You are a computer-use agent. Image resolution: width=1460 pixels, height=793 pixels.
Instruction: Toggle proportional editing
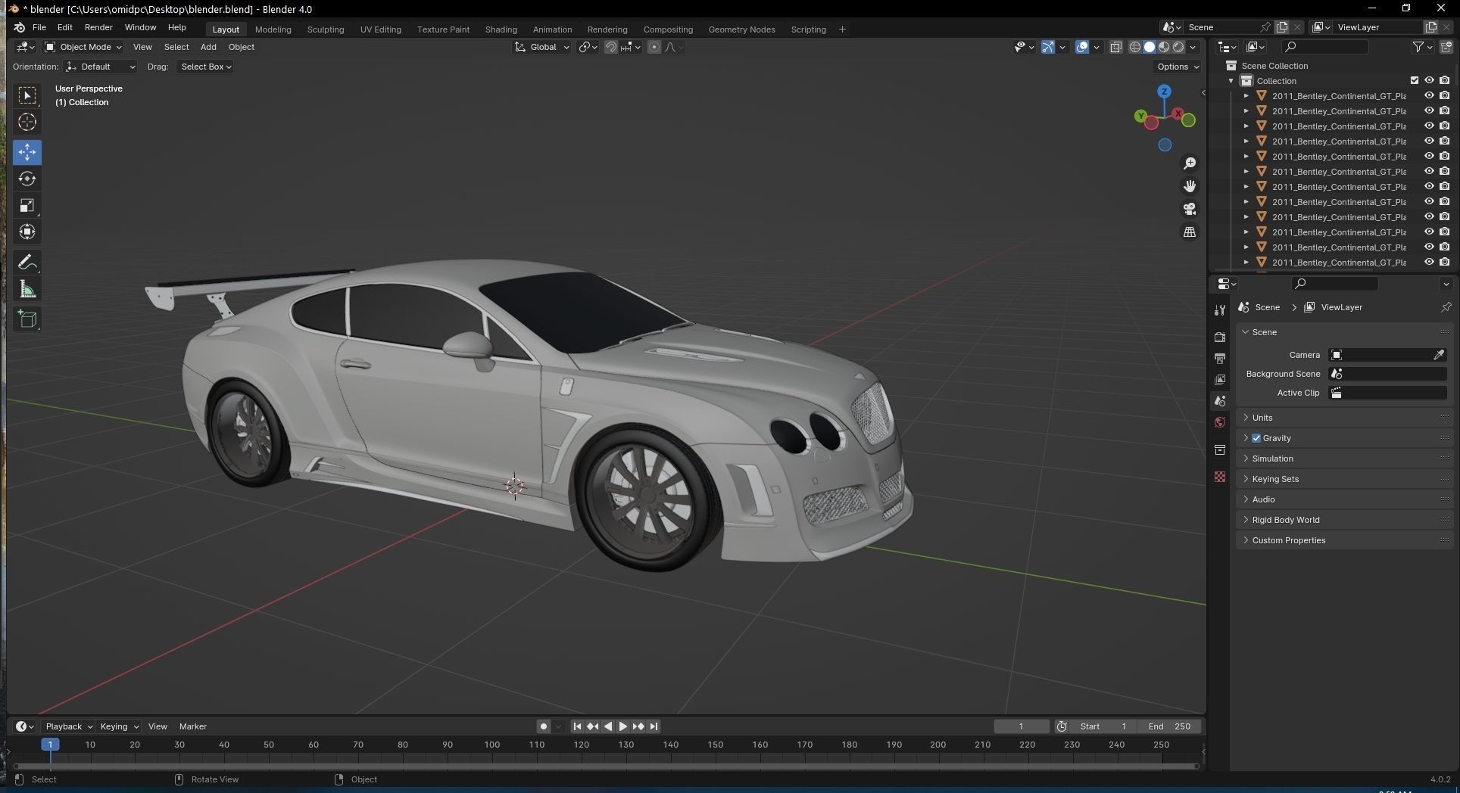(654, 47)
